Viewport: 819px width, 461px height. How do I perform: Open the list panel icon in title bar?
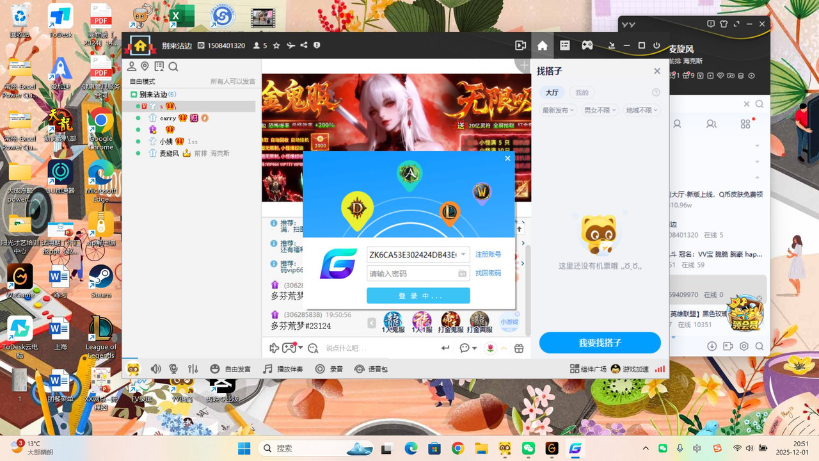click(564, 45)
